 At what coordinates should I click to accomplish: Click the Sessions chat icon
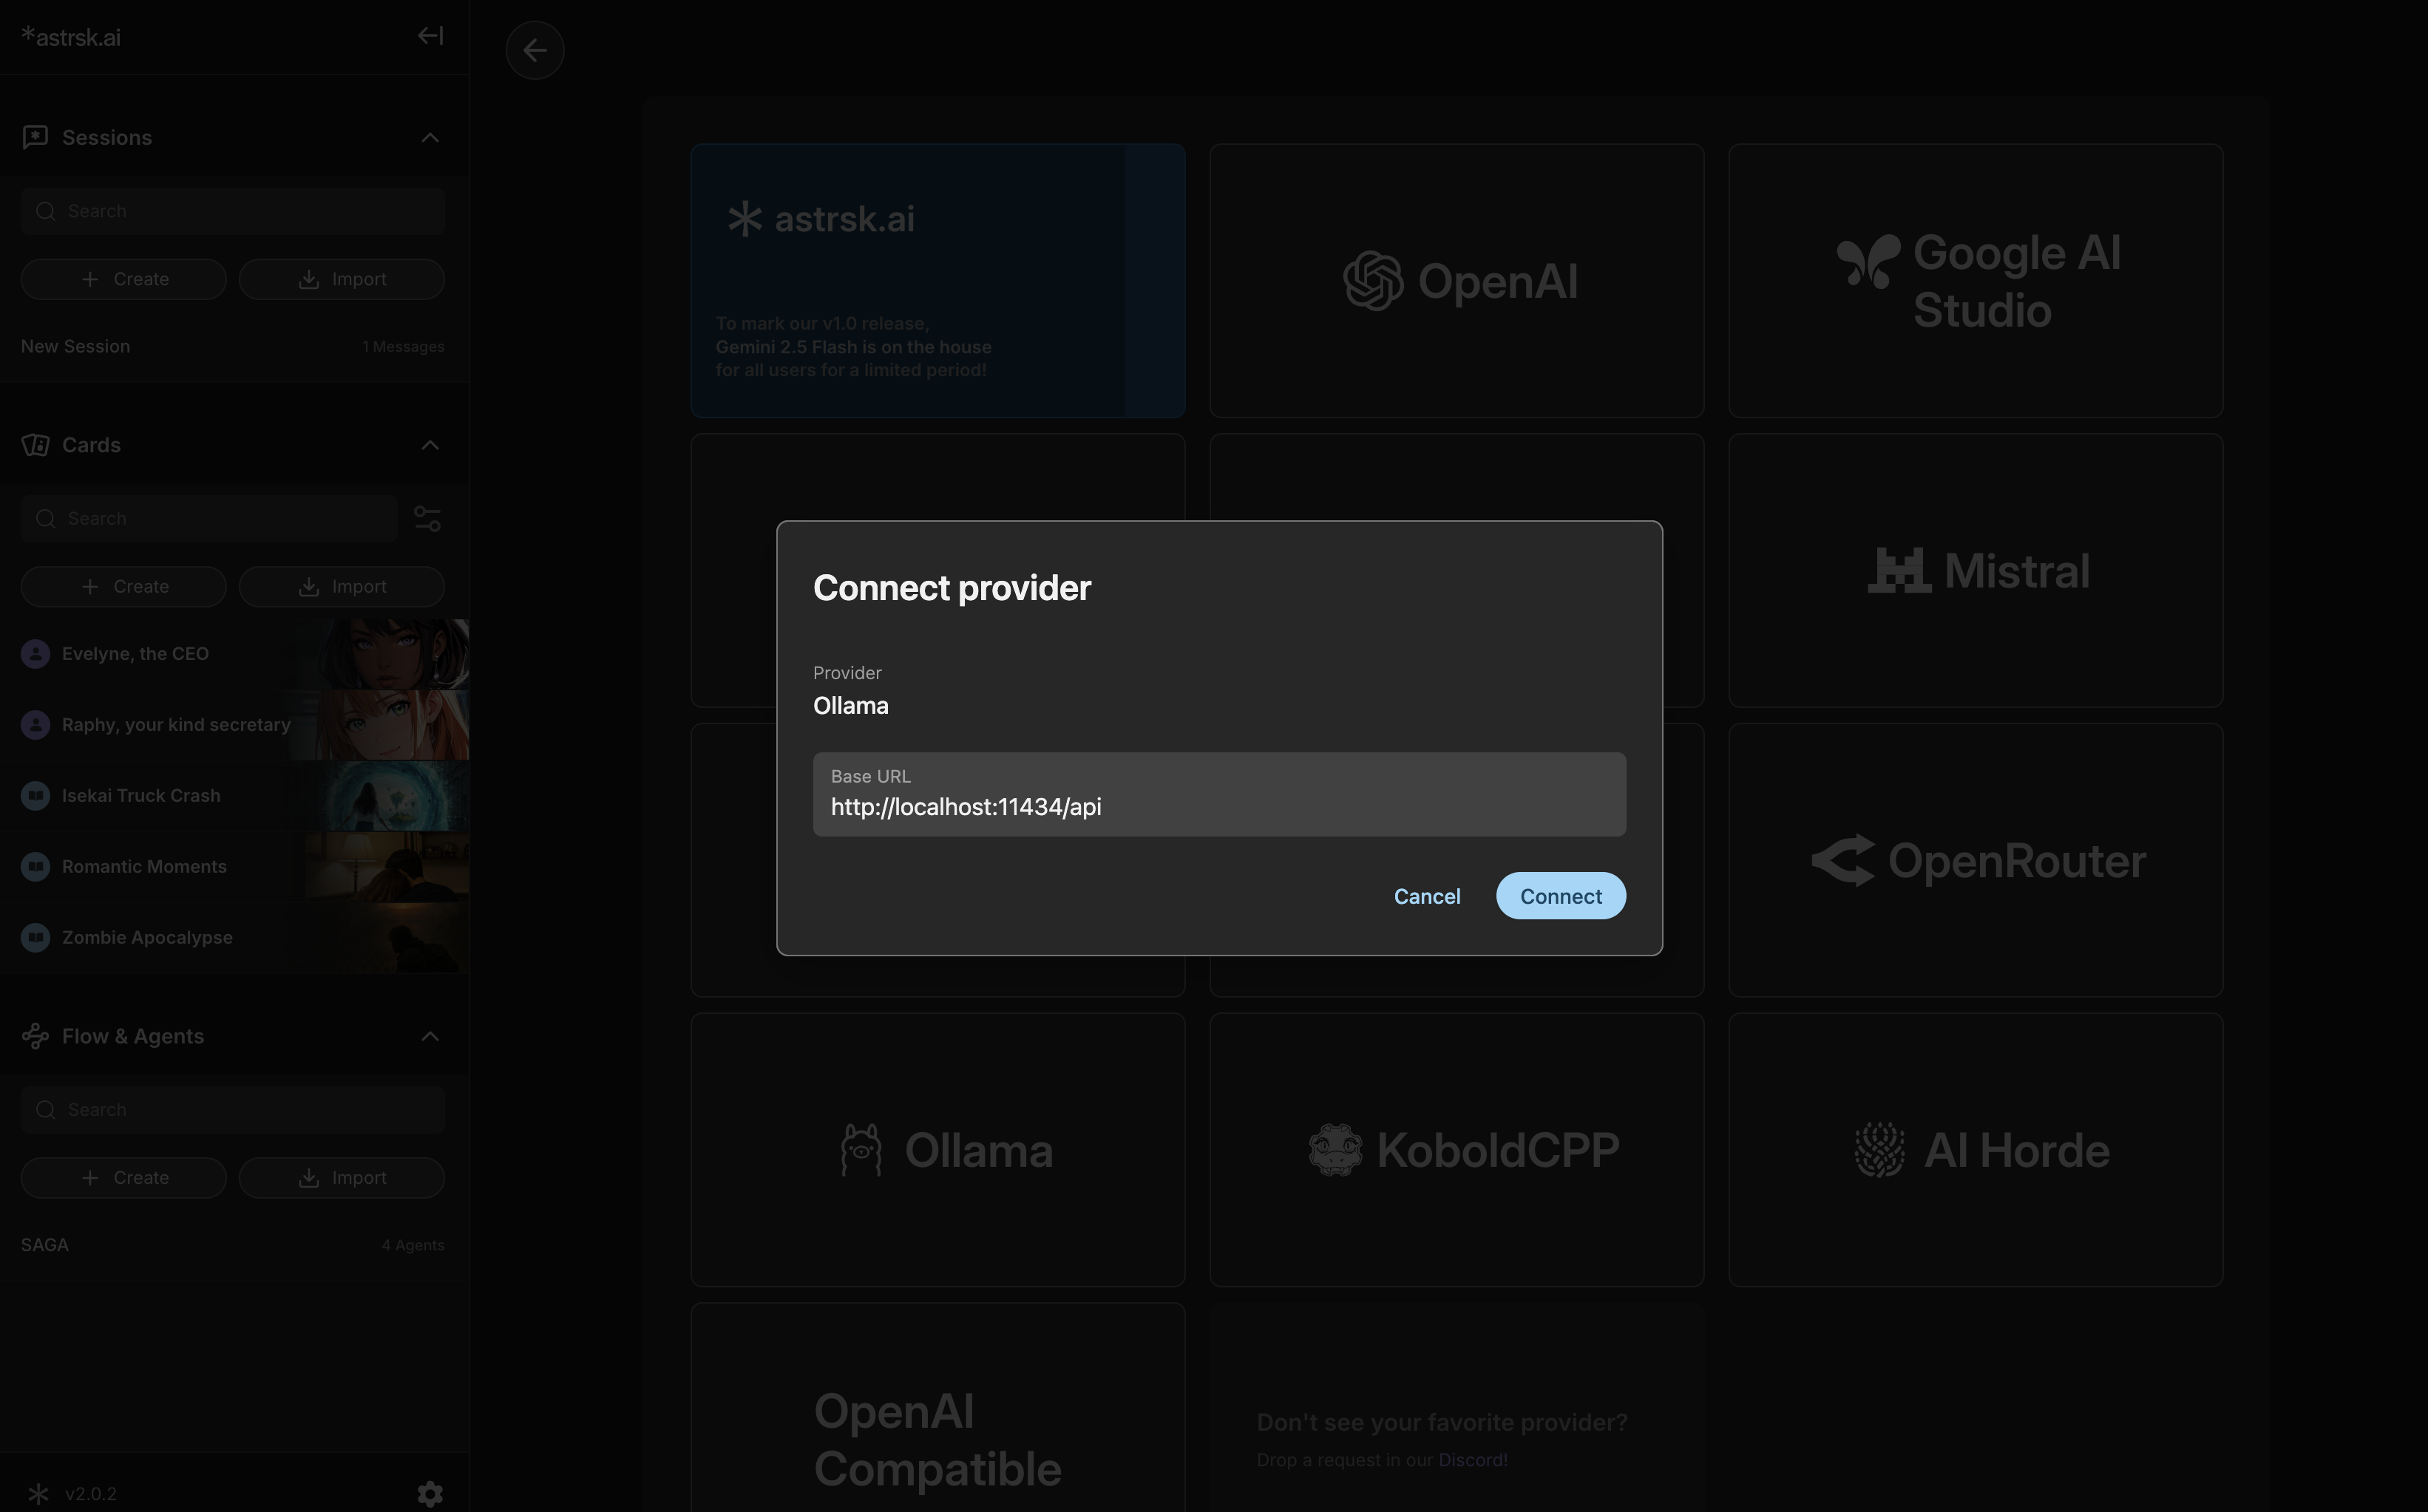pos(36,137)
